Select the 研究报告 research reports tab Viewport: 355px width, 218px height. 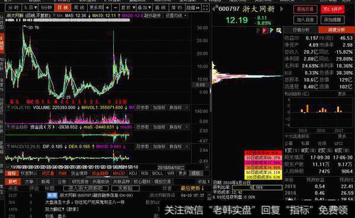tap(80, 181)
